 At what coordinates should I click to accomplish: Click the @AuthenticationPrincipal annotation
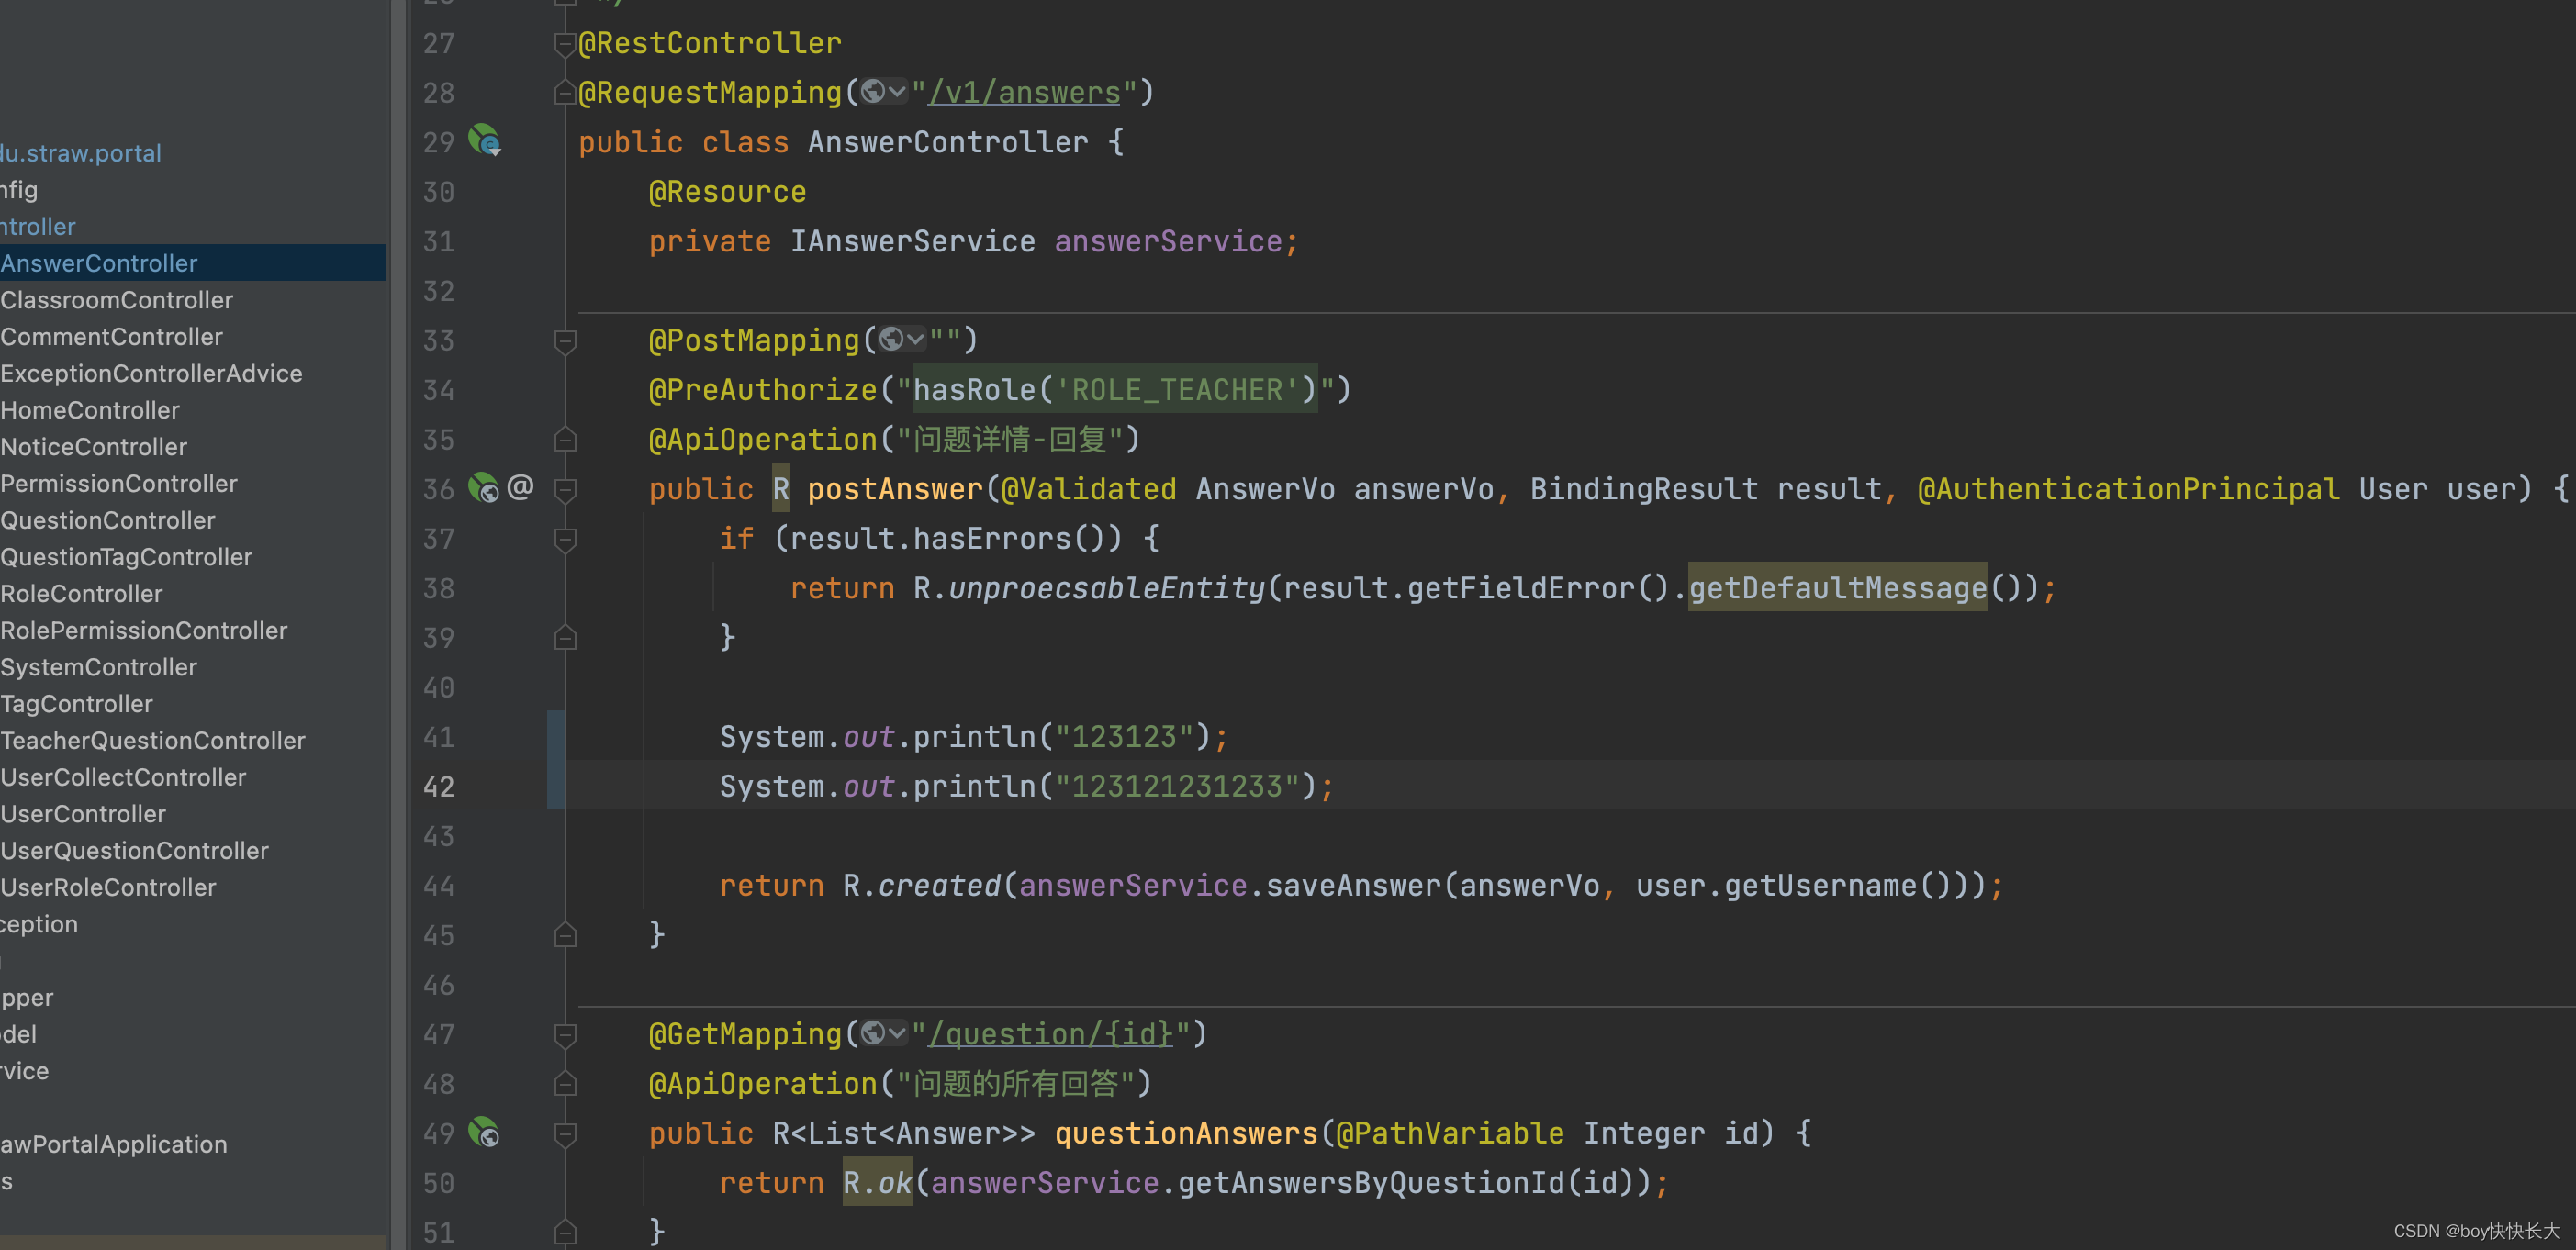click(x=2129, y=489)
